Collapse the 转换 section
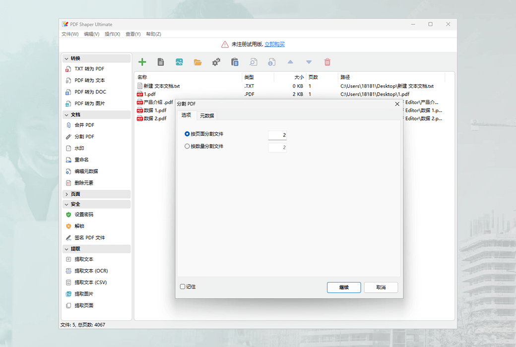The width and height of the screenshot is (516, 347). [73, 58]
